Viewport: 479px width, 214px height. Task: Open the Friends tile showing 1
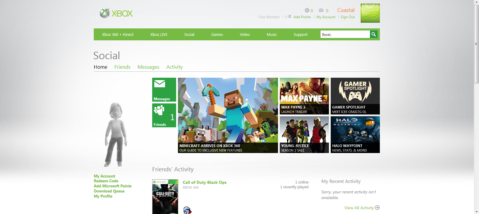pos(164,115)
